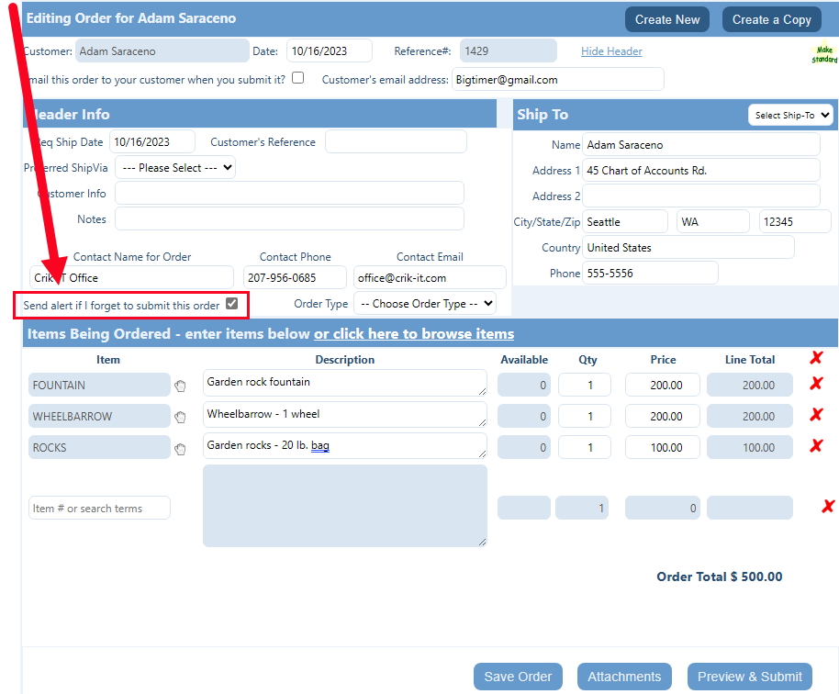Delete the WHEELBARROW line with red X
The image size is (839, 694).
coord(816,415)
